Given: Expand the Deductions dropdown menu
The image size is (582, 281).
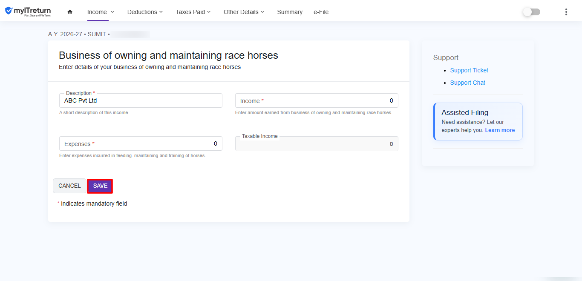Looking at the screenshot, I should pyautogui.click(x=145, y=12).
